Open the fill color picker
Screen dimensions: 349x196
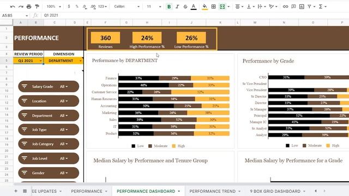coord(205,7)
